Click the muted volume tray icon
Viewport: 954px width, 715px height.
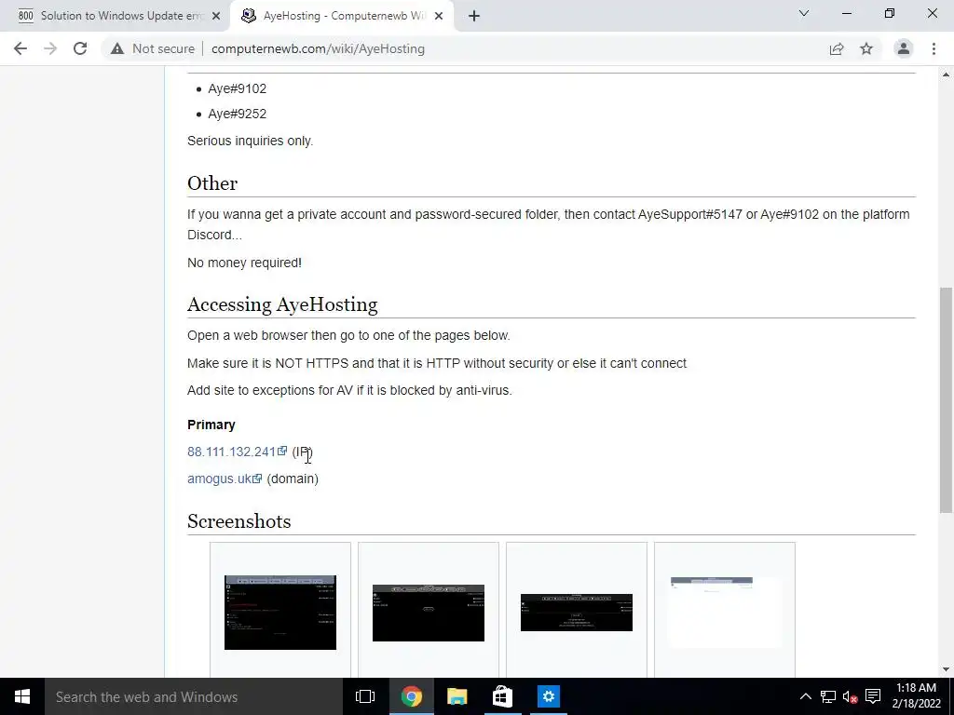click(850, 696)
